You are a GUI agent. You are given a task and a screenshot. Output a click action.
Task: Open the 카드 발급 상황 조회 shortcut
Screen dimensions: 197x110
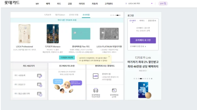click(x=29, y=93)
